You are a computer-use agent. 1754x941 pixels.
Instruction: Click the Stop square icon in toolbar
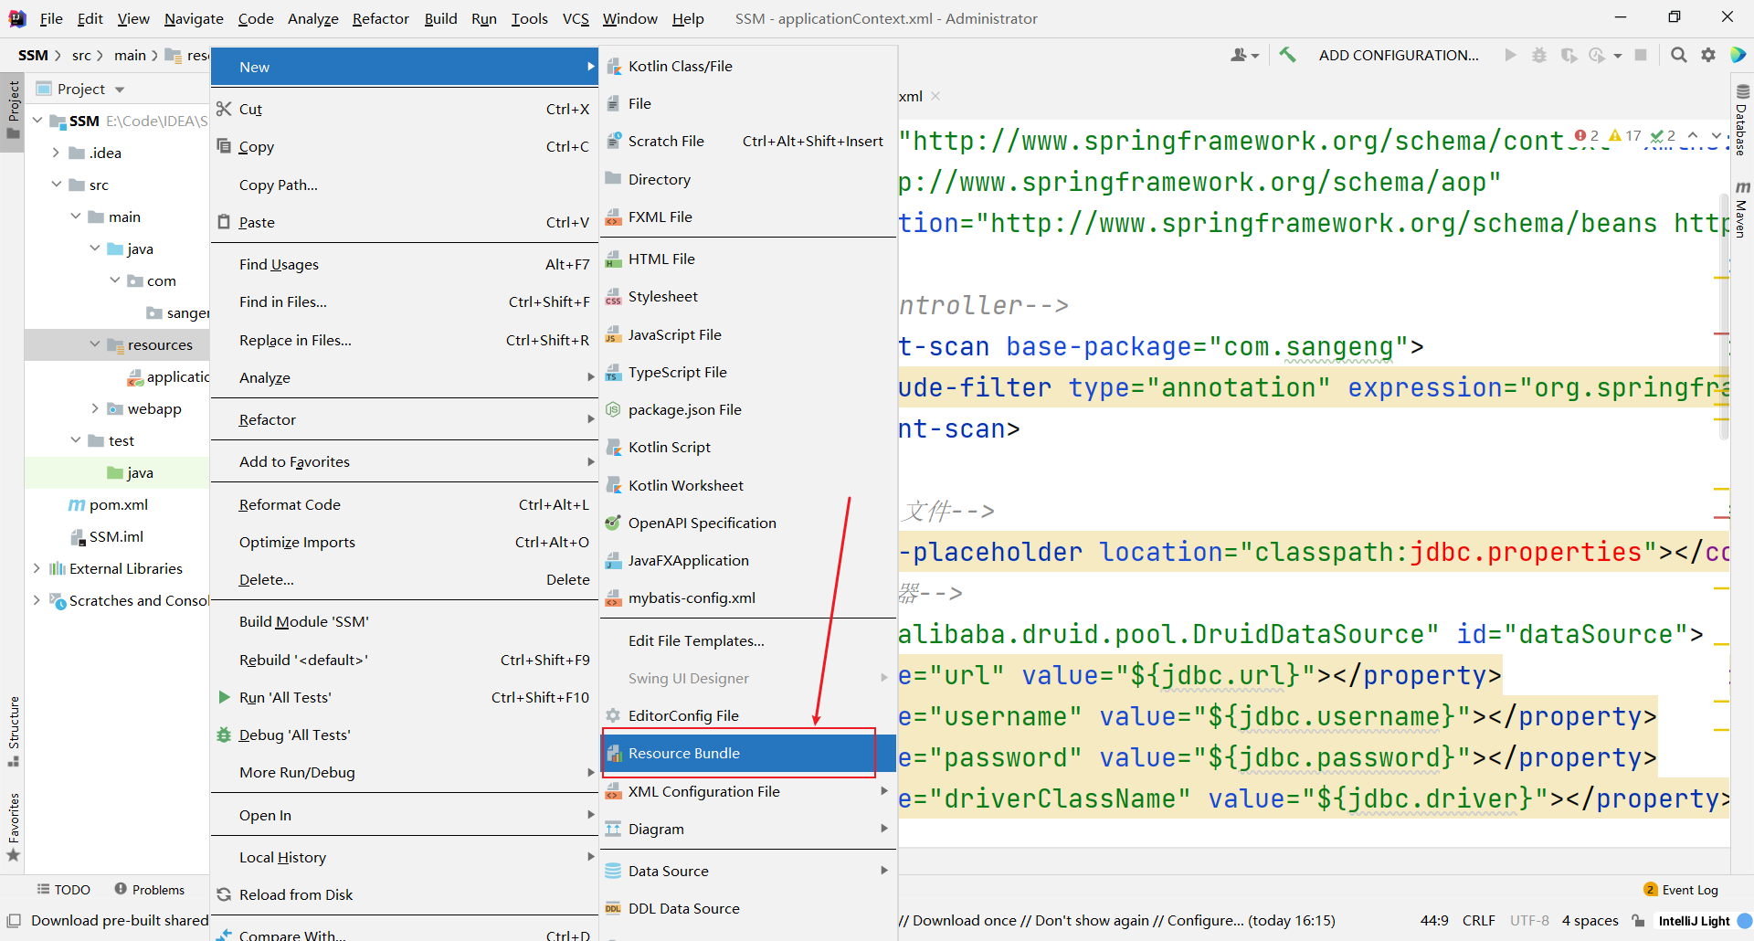click(x=1641, y=55)
